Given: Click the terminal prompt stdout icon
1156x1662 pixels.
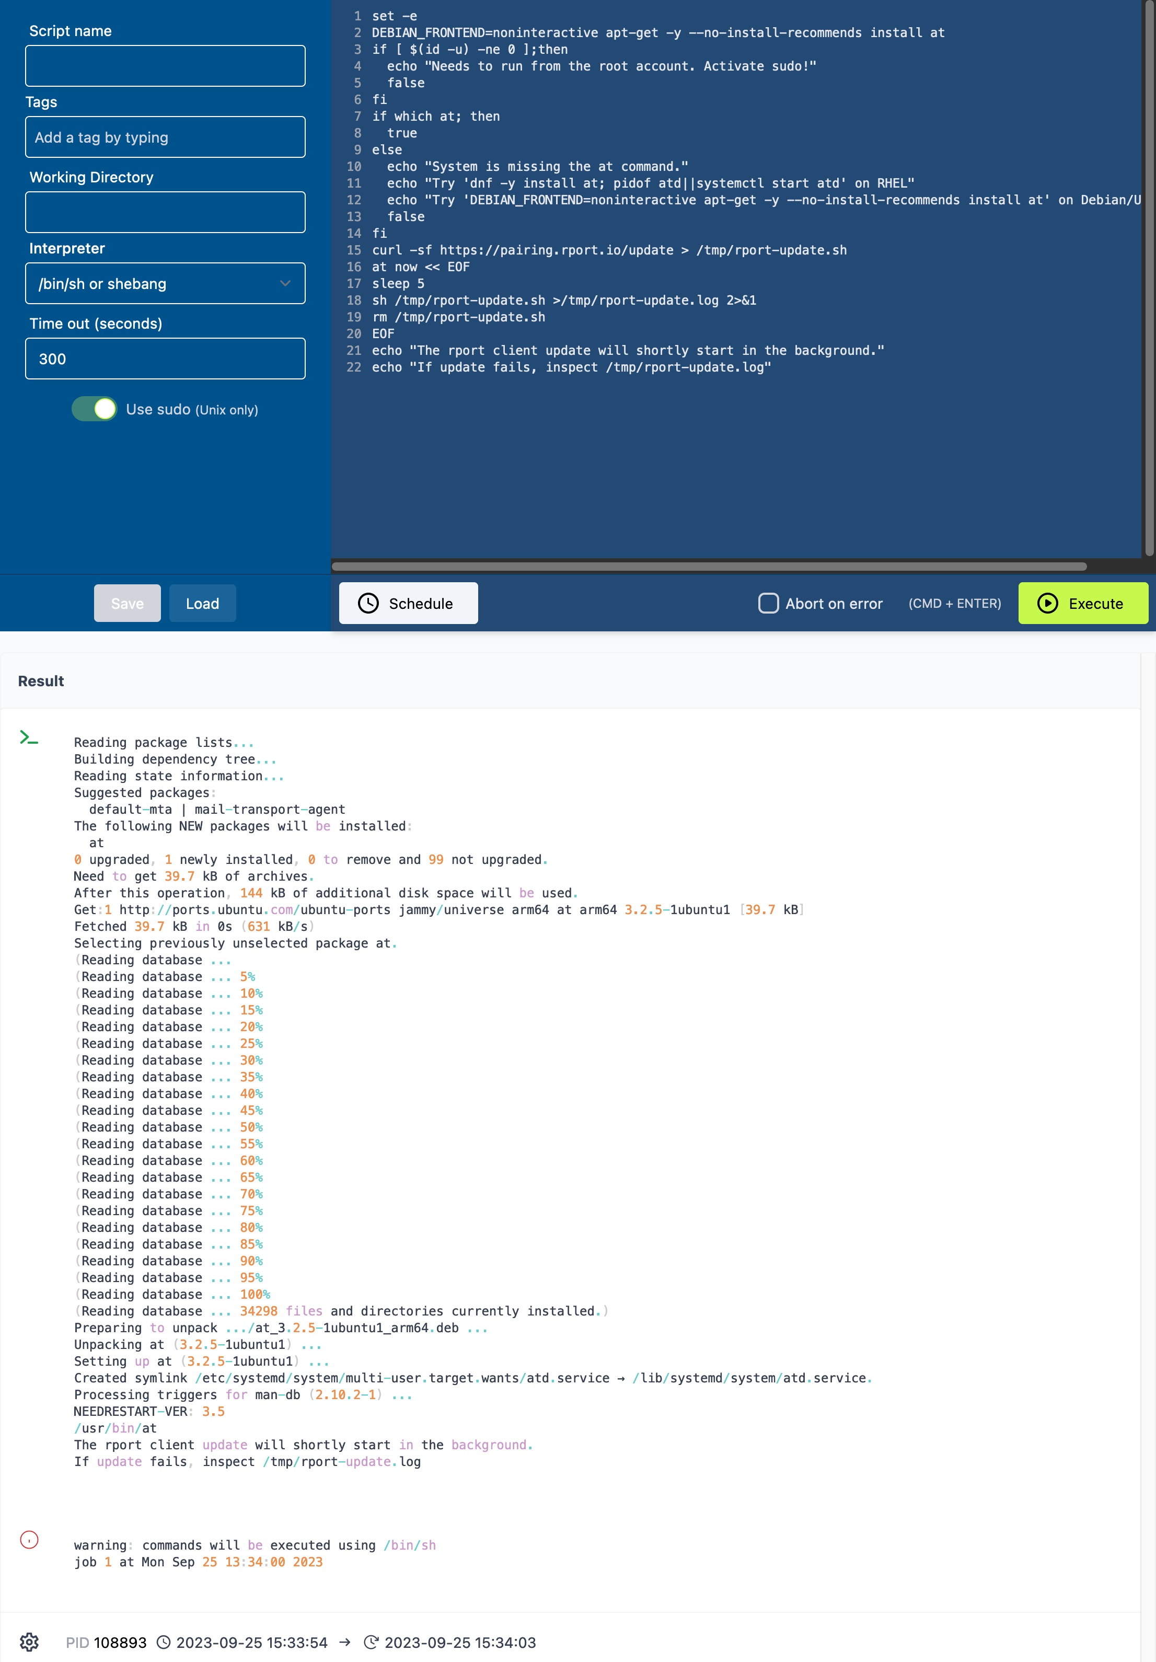Looking at the screenshot, I should [29, 737].
